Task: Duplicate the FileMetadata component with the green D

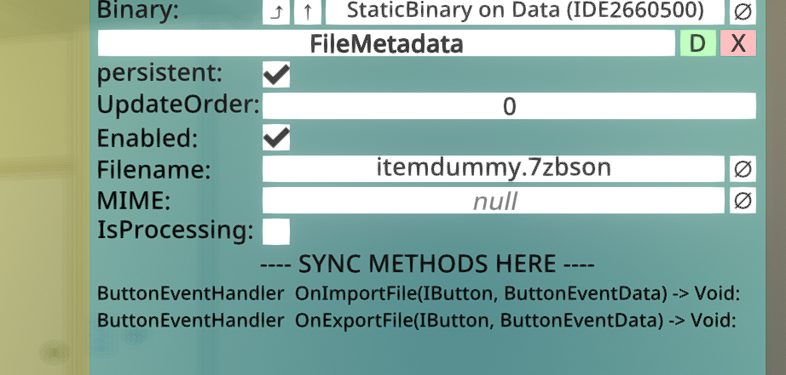Action: (x=697, y=43)
